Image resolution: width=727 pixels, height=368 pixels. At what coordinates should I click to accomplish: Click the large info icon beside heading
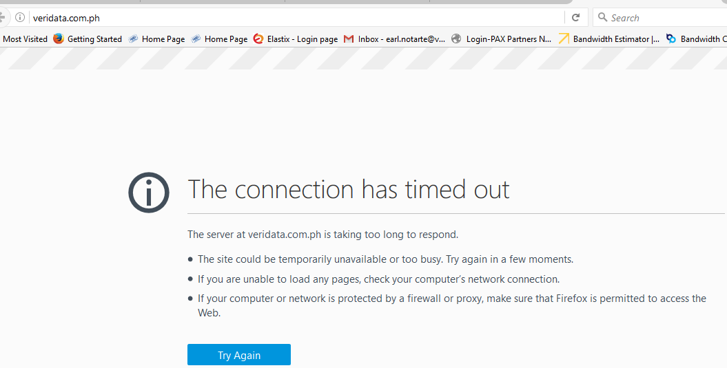click(x=149, y=193)
